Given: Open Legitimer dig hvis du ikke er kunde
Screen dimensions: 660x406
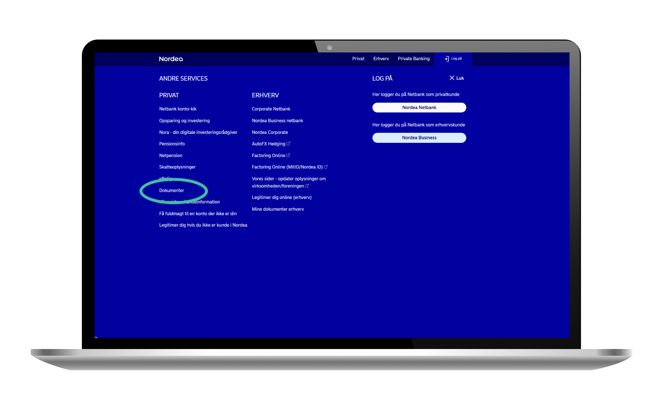Looking at the screenshot, I should click(x=203, y=225).
